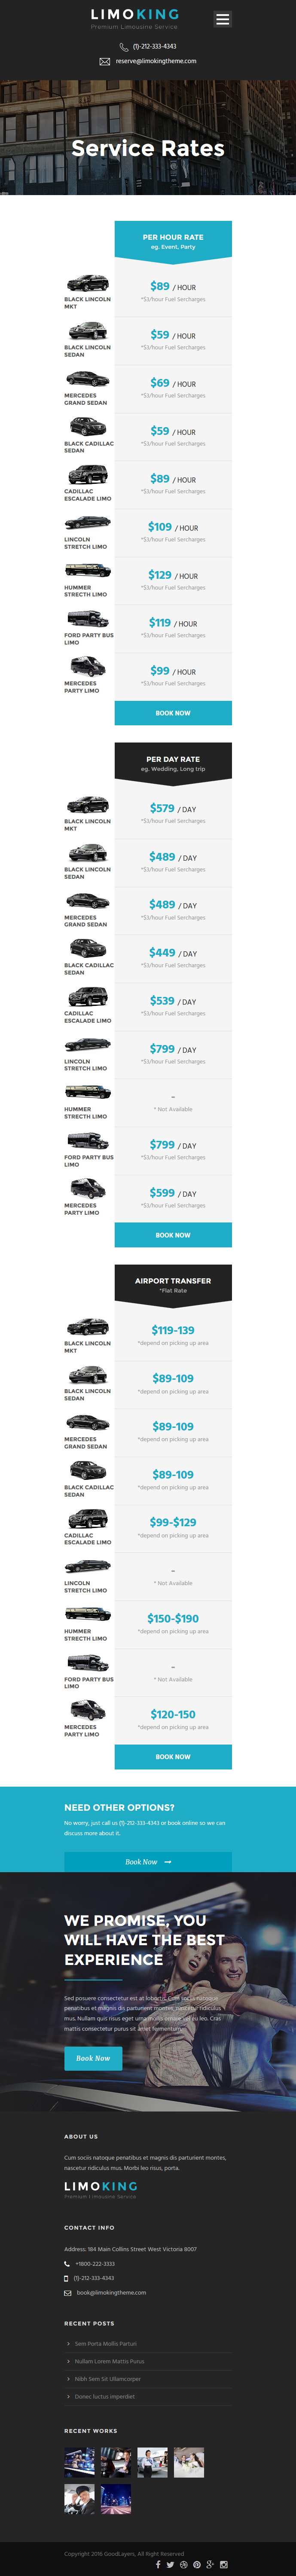The image size is (296, 2576).
Task: Open the Donec luctus imperdiet post
Action: tap(104, 2396)
